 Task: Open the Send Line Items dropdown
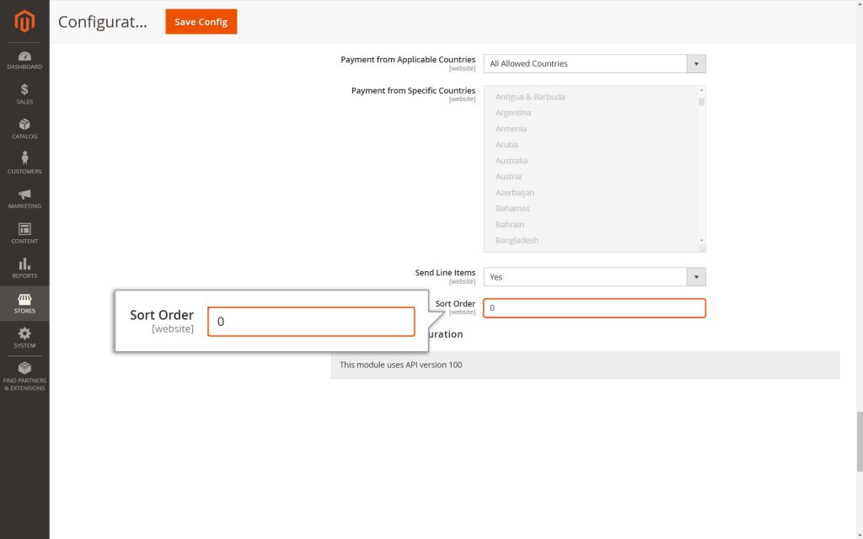coord(594,276)
